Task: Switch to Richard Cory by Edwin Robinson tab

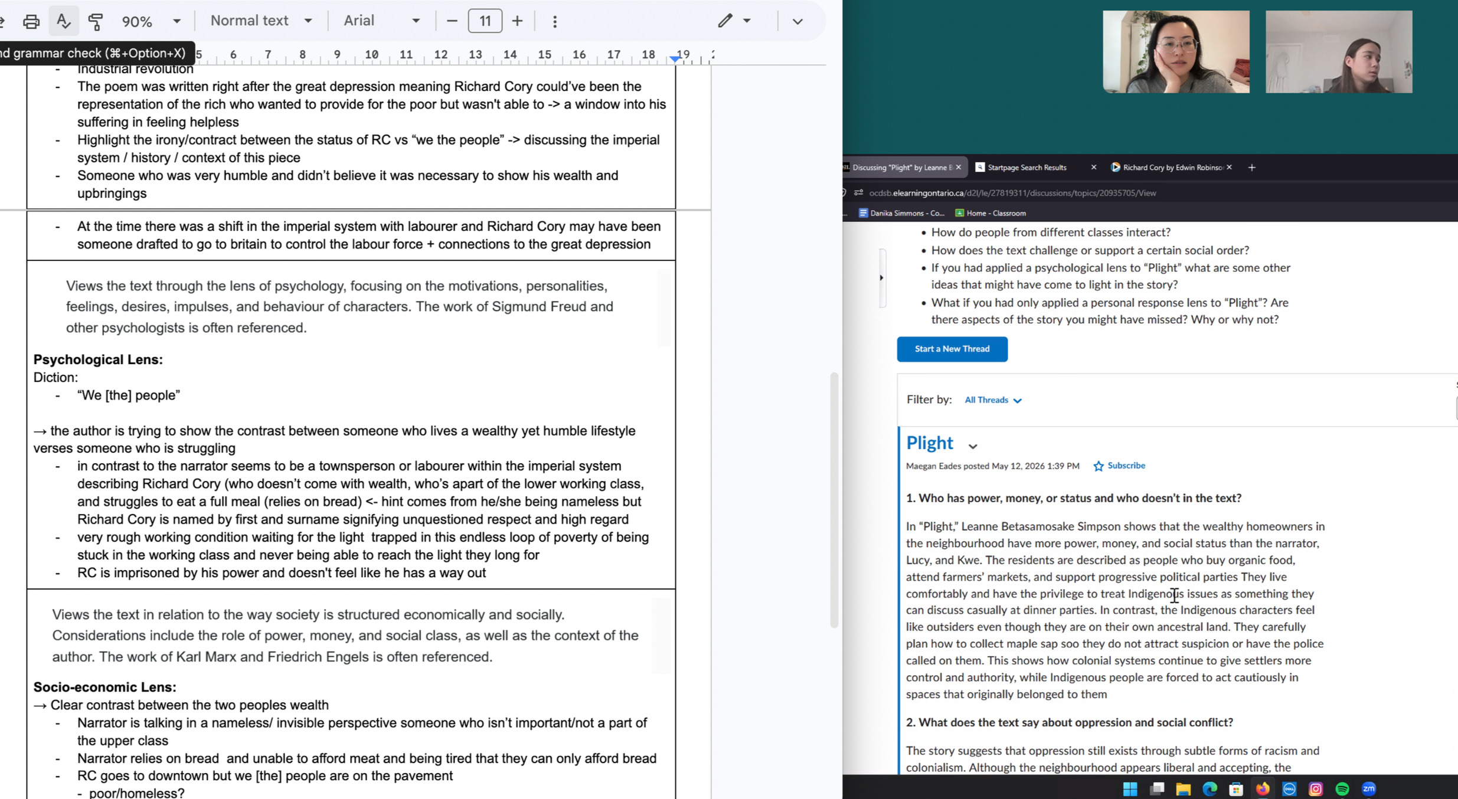Action: [1172, 168]
